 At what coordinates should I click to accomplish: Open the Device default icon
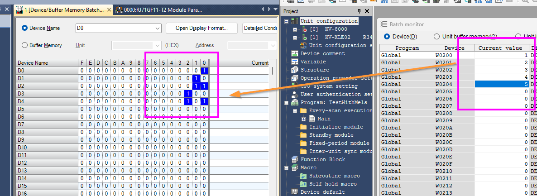point(295,192)
